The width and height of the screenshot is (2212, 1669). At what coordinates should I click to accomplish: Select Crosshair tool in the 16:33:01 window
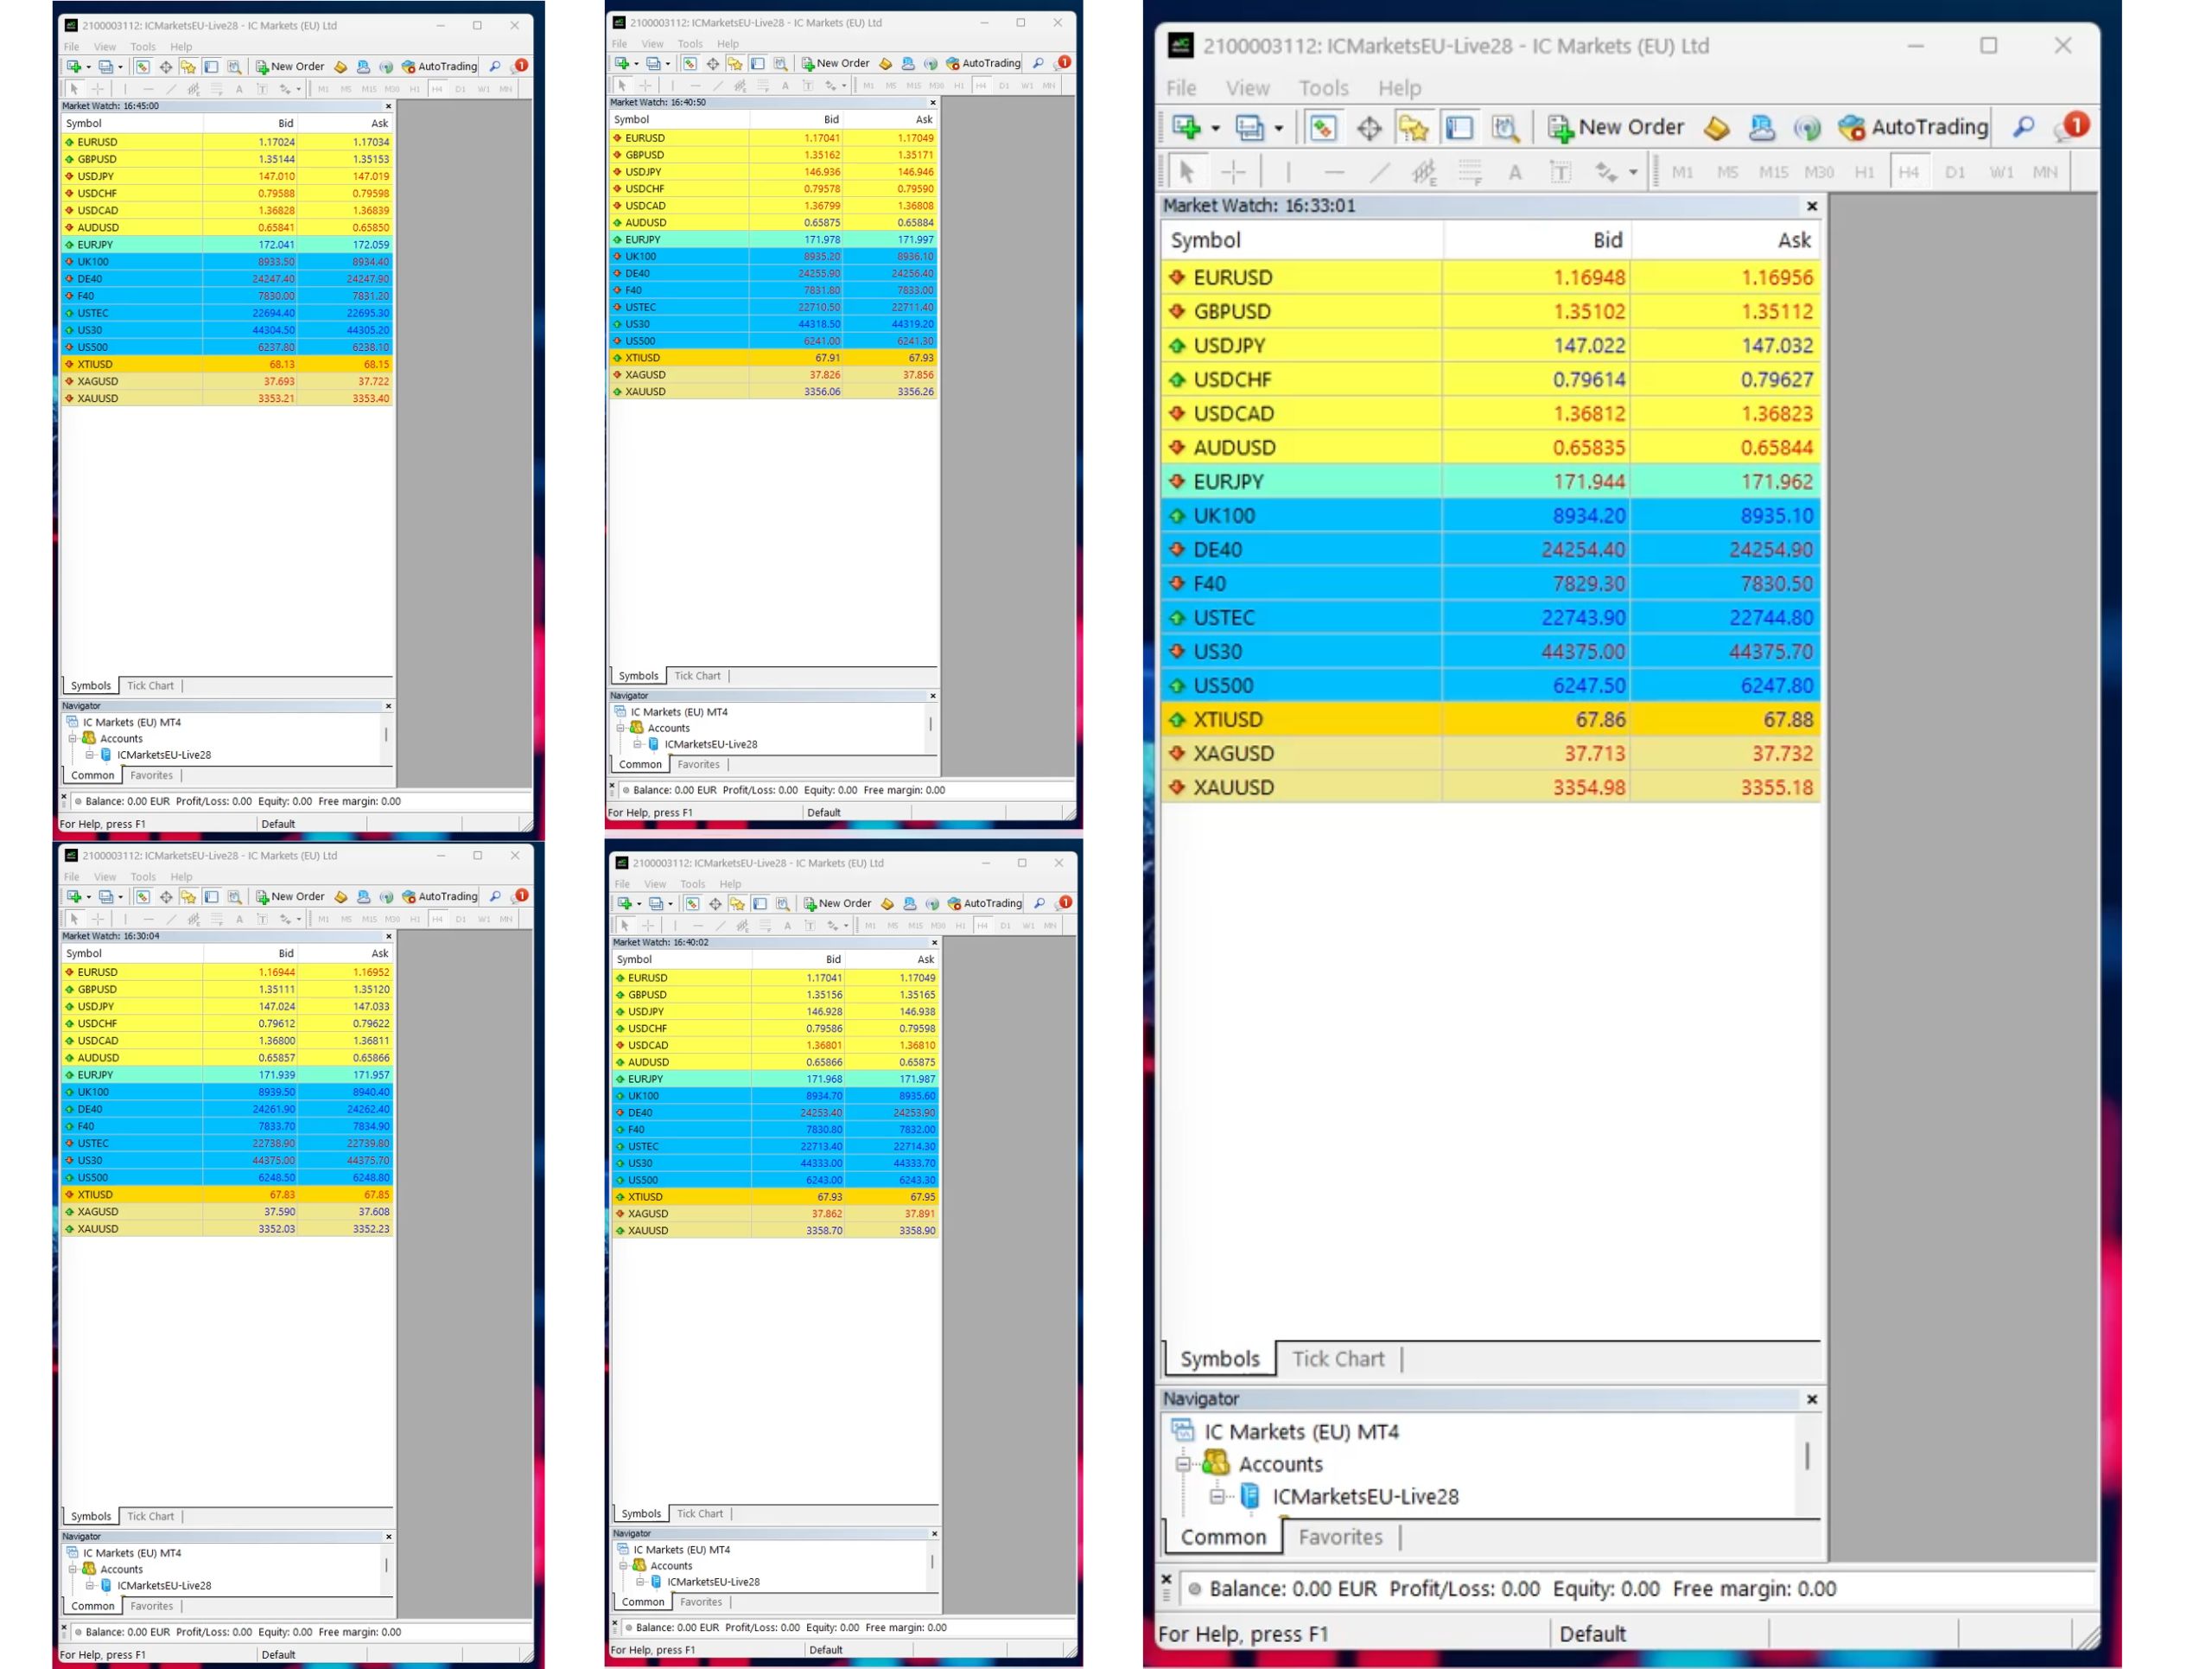click(1233, 172)
